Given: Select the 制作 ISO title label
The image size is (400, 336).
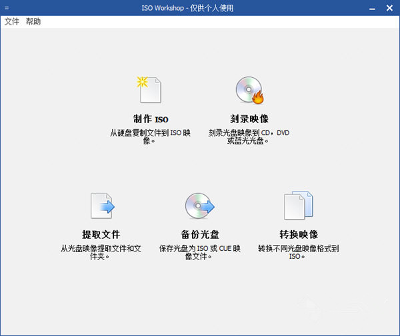Looking at the screenshot, I should tap(151, 119).
